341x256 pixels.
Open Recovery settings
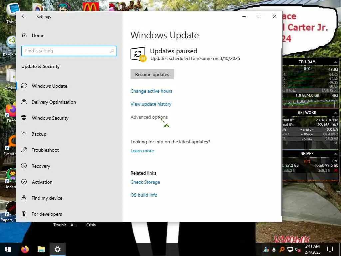(41, 166)
